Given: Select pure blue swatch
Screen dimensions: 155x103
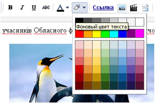Looking at the screenshot, I should pyautogui.click(x=122, y=34).
